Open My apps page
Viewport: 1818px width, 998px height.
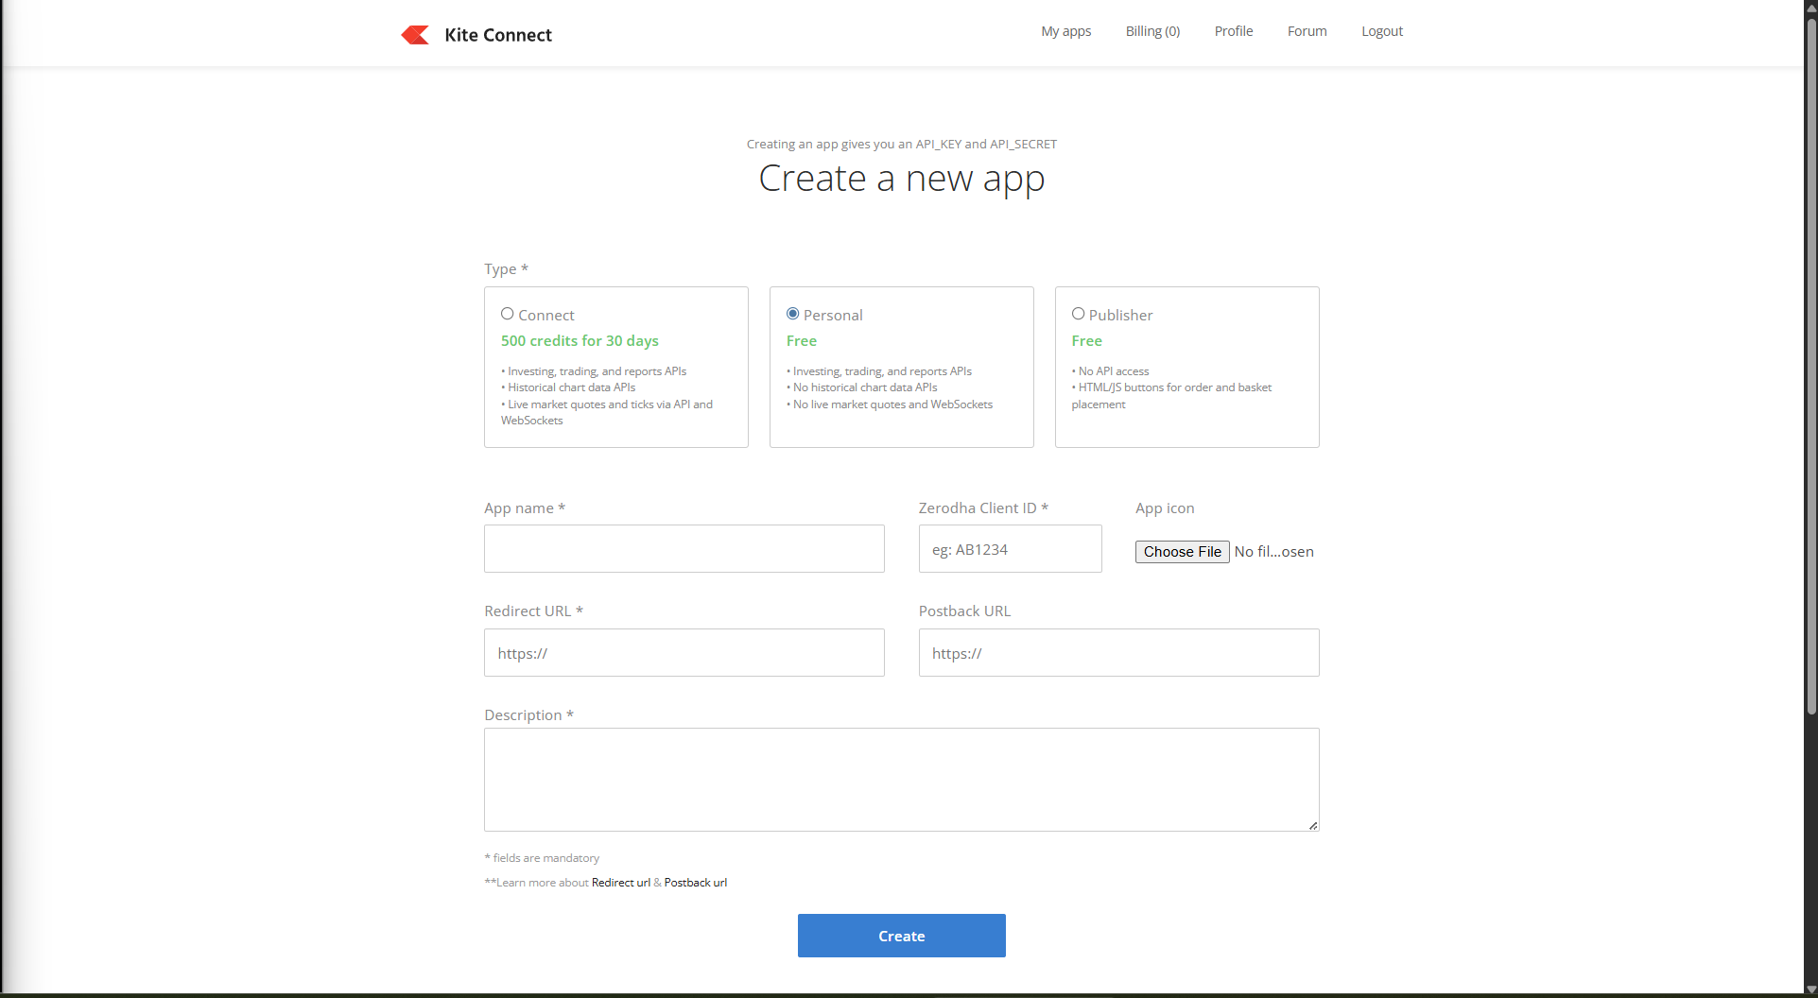(1065, 30)
